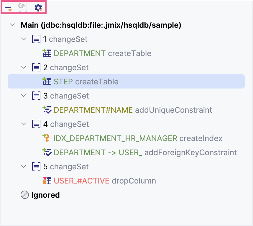The height and width of the screenshot is (226, 253).
Task: Click the createTable icon beside STEP
Action: 47,81
